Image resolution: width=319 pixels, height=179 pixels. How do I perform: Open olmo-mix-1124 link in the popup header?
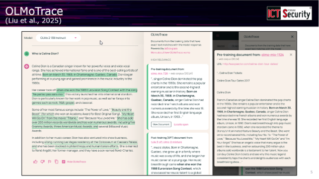(x=273, y=55)
